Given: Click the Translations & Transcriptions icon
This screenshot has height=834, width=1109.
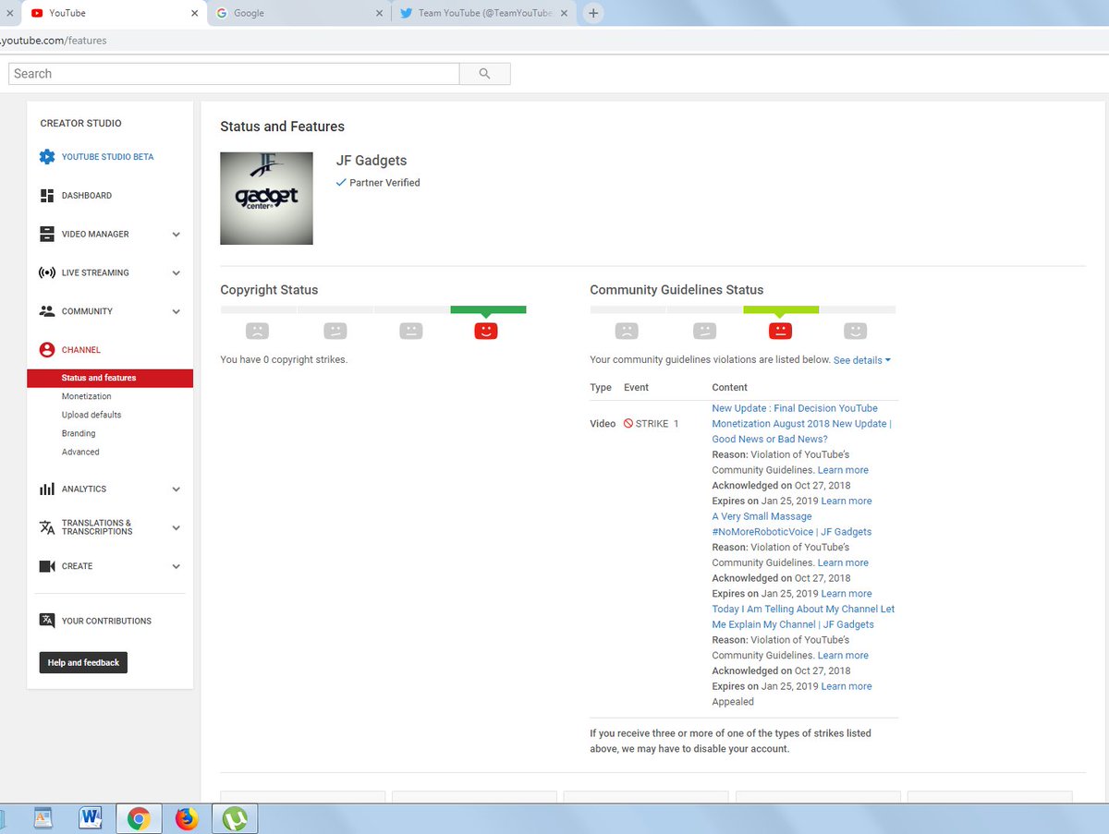Looking at the screenshot, I should (x=47, y=527).
